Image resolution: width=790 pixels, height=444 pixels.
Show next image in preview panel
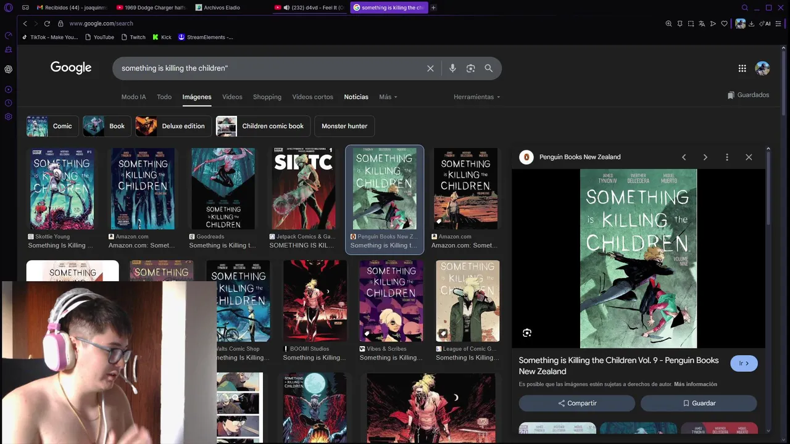705,157
